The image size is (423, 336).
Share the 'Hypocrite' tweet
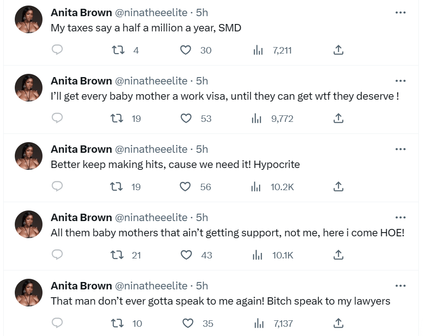pos(338,187)
